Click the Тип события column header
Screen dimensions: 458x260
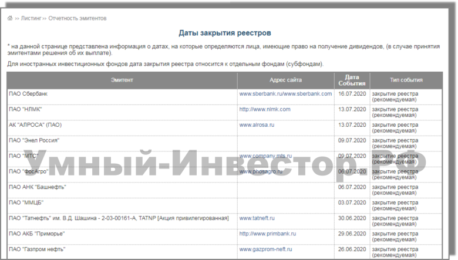406,80
